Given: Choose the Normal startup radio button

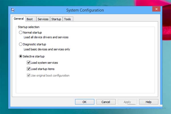Looking at the screenshot, I should point(21,33).
